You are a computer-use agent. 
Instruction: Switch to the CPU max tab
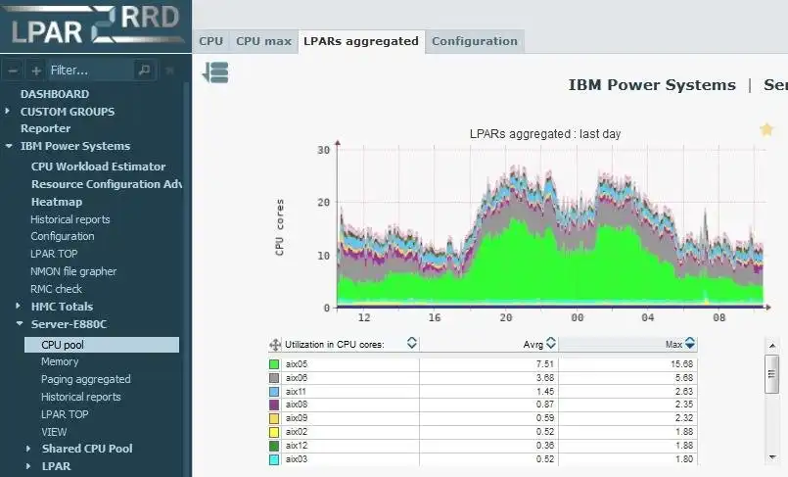(x=264, y=41)
